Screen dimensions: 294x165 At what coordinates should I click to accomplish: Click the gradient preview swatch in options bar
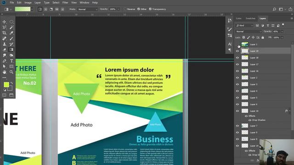coord(23,9)
